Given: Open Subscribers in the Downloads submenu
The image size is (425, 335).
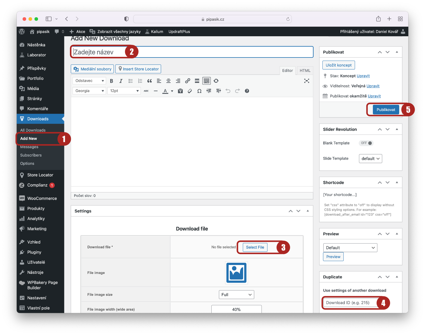Looking at the screenshot, I should pos(31,155).
